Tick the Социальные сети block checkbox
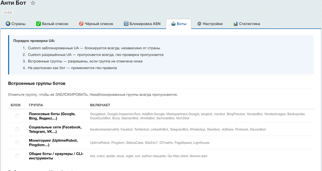Viewport: 322px width, 171px height. [17, 129]
